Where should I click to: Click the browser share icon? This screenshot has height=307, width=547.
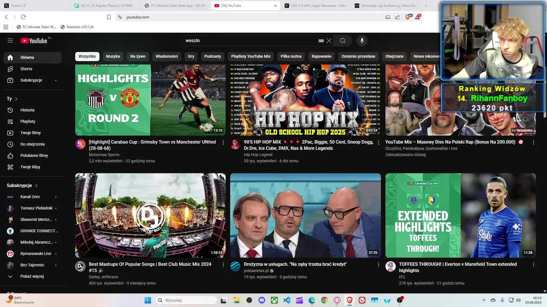click(x=397, y=17)
